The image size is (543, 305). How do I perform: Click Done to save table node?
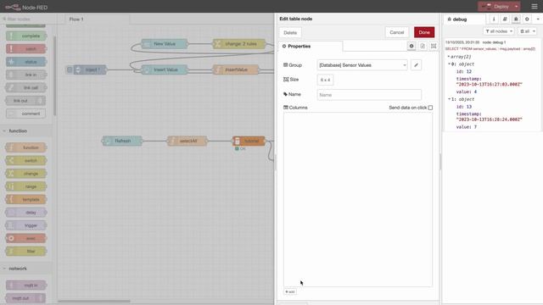(424, 32)
